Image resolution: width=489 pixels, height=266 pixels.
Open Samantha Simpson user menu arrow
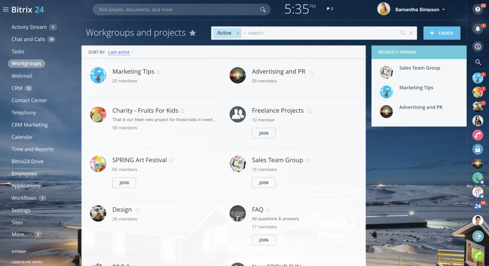(443, 10)
